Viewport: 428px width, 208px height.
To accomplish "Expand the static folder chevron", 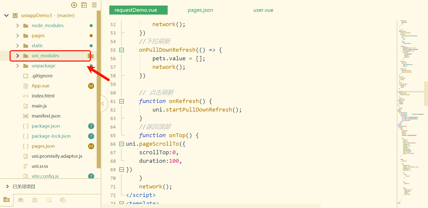I will pos(18,45).
